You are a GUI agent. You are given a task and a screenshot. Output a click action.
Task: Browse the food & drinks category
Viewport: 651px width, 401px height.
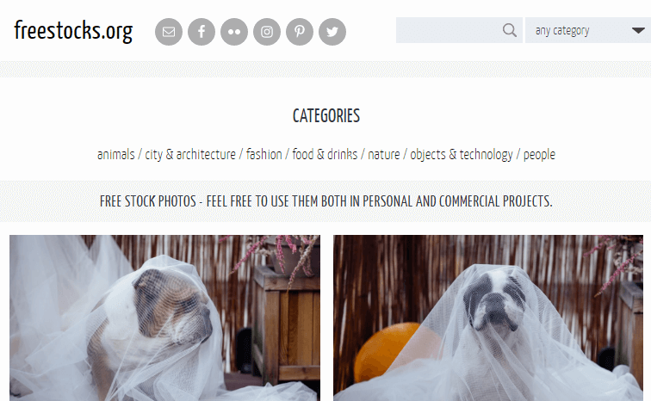click(325, 154)
